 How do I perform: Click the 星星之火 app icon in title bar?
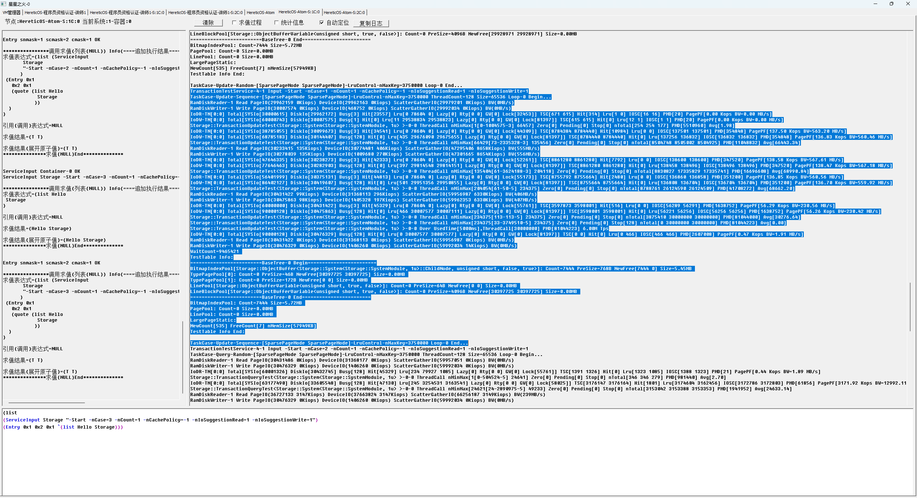(4, 4)
